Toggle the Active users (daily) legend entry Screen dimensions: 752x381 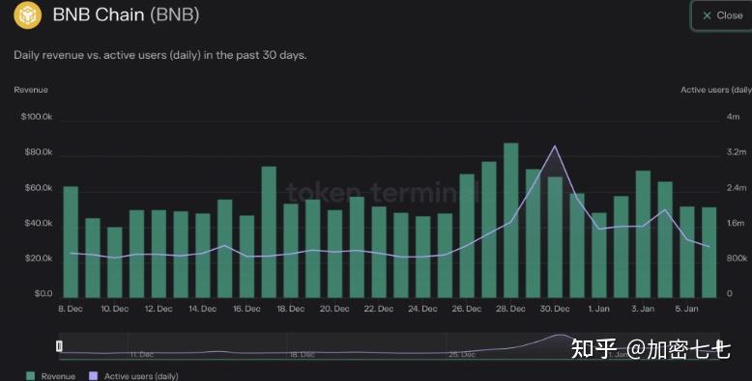[133, 376]
